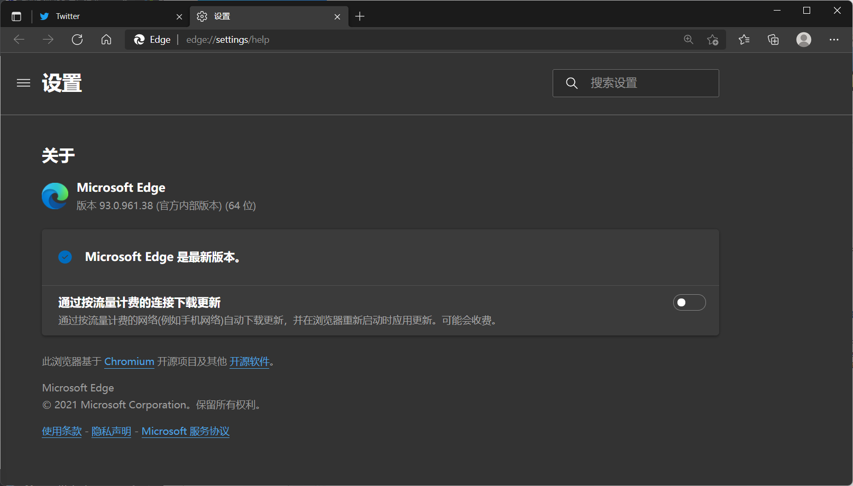Switch to the Twitter tab

click(111, 16)
